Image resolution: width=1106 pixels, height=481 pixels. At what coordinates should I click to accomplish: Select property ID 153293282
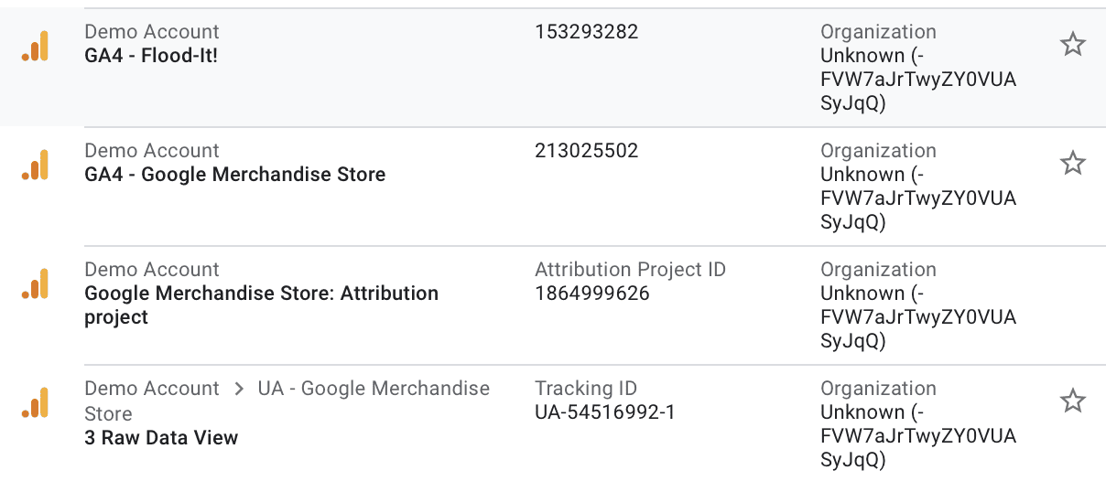[587, 32]
